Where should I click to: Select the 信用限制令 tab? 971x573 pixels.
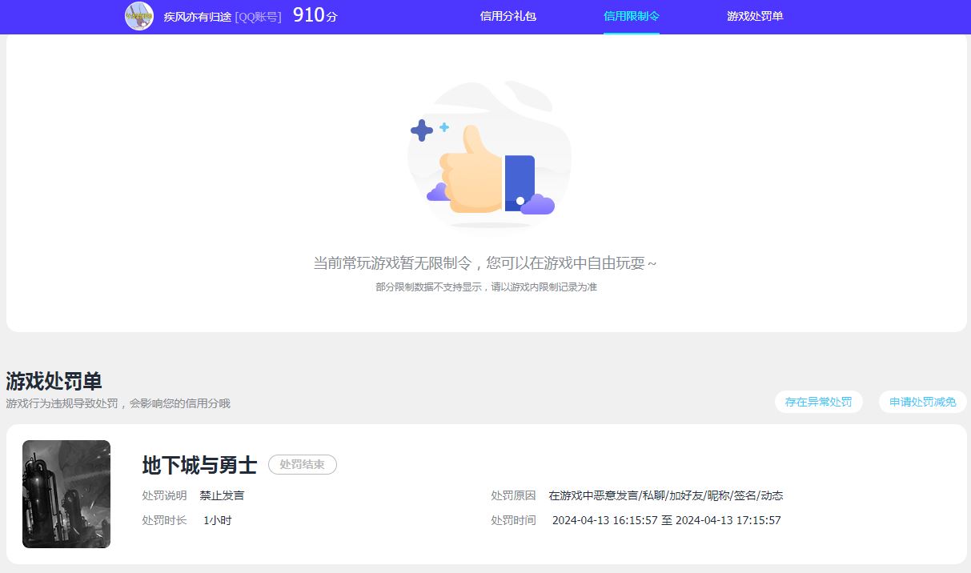click(x=632, y=16)
